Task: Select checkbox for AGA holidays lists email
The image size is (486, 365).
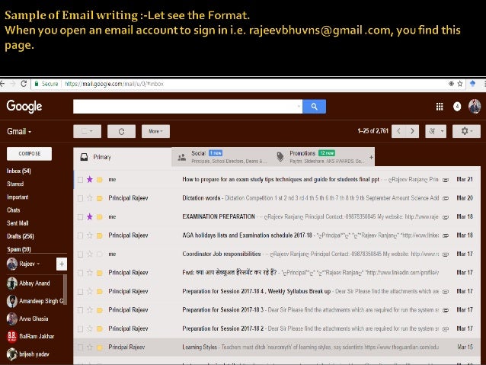Action: point(80,235)
